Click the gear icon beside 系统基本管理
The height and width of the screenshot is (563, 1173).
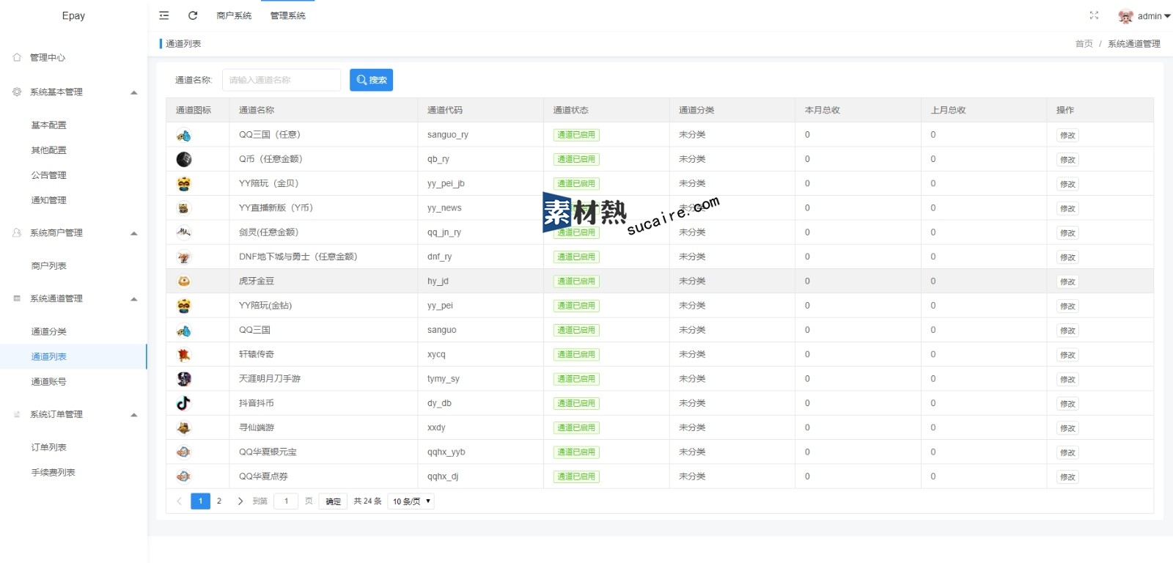[17, 92]
